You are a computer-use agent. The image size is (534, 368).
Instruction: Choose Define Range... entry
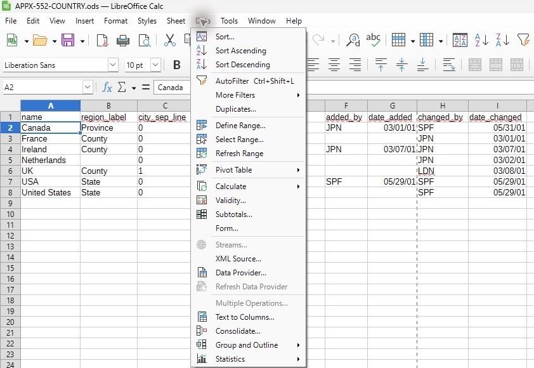click(x=249, y=126)
